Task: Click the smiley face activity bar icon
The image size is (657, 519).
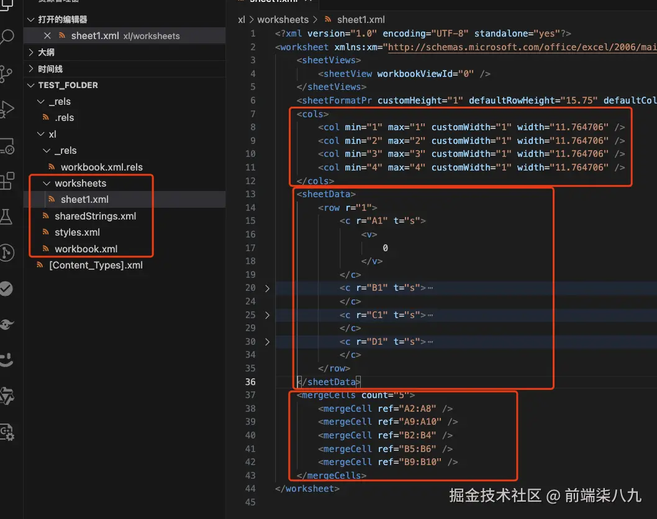Action: point(7,360)
